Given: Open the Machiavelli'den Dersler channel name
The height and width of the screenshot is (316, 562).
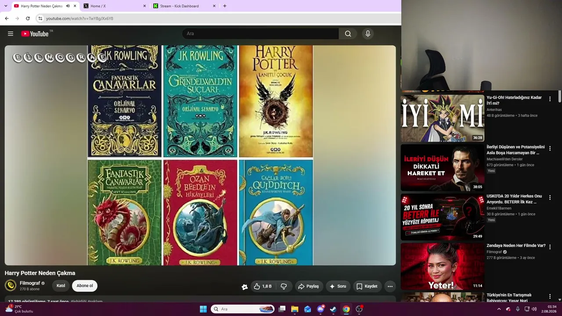Looking at the screenshot, I should tap(504, 159).
